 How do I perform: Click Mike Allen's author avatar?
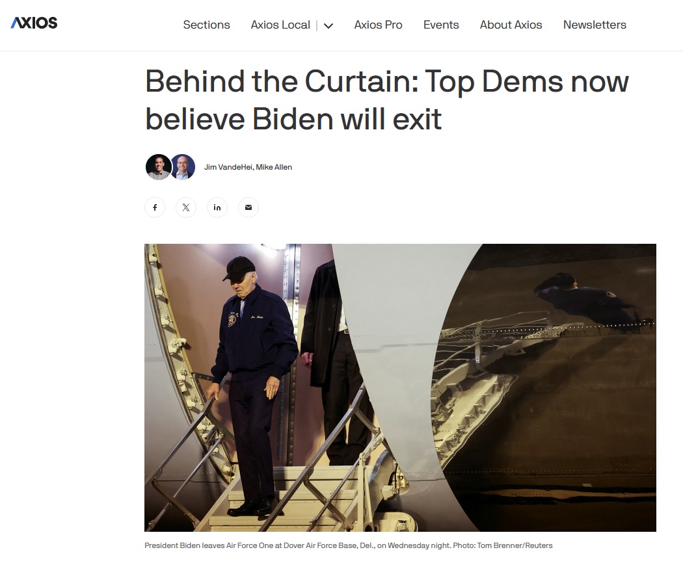click(x=183, y=167)
